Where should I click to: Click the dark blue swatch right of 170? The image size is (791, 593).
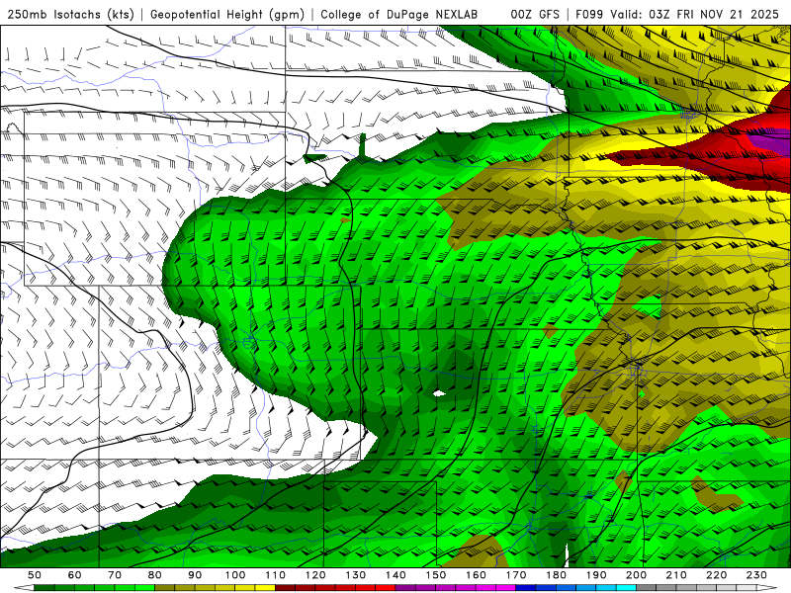pyautogui.click(x=526, y=588)
